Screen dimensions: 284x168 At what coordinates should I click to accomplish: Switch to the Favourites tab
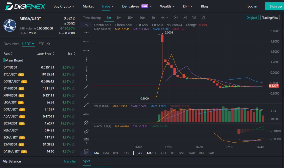point(11,44)
